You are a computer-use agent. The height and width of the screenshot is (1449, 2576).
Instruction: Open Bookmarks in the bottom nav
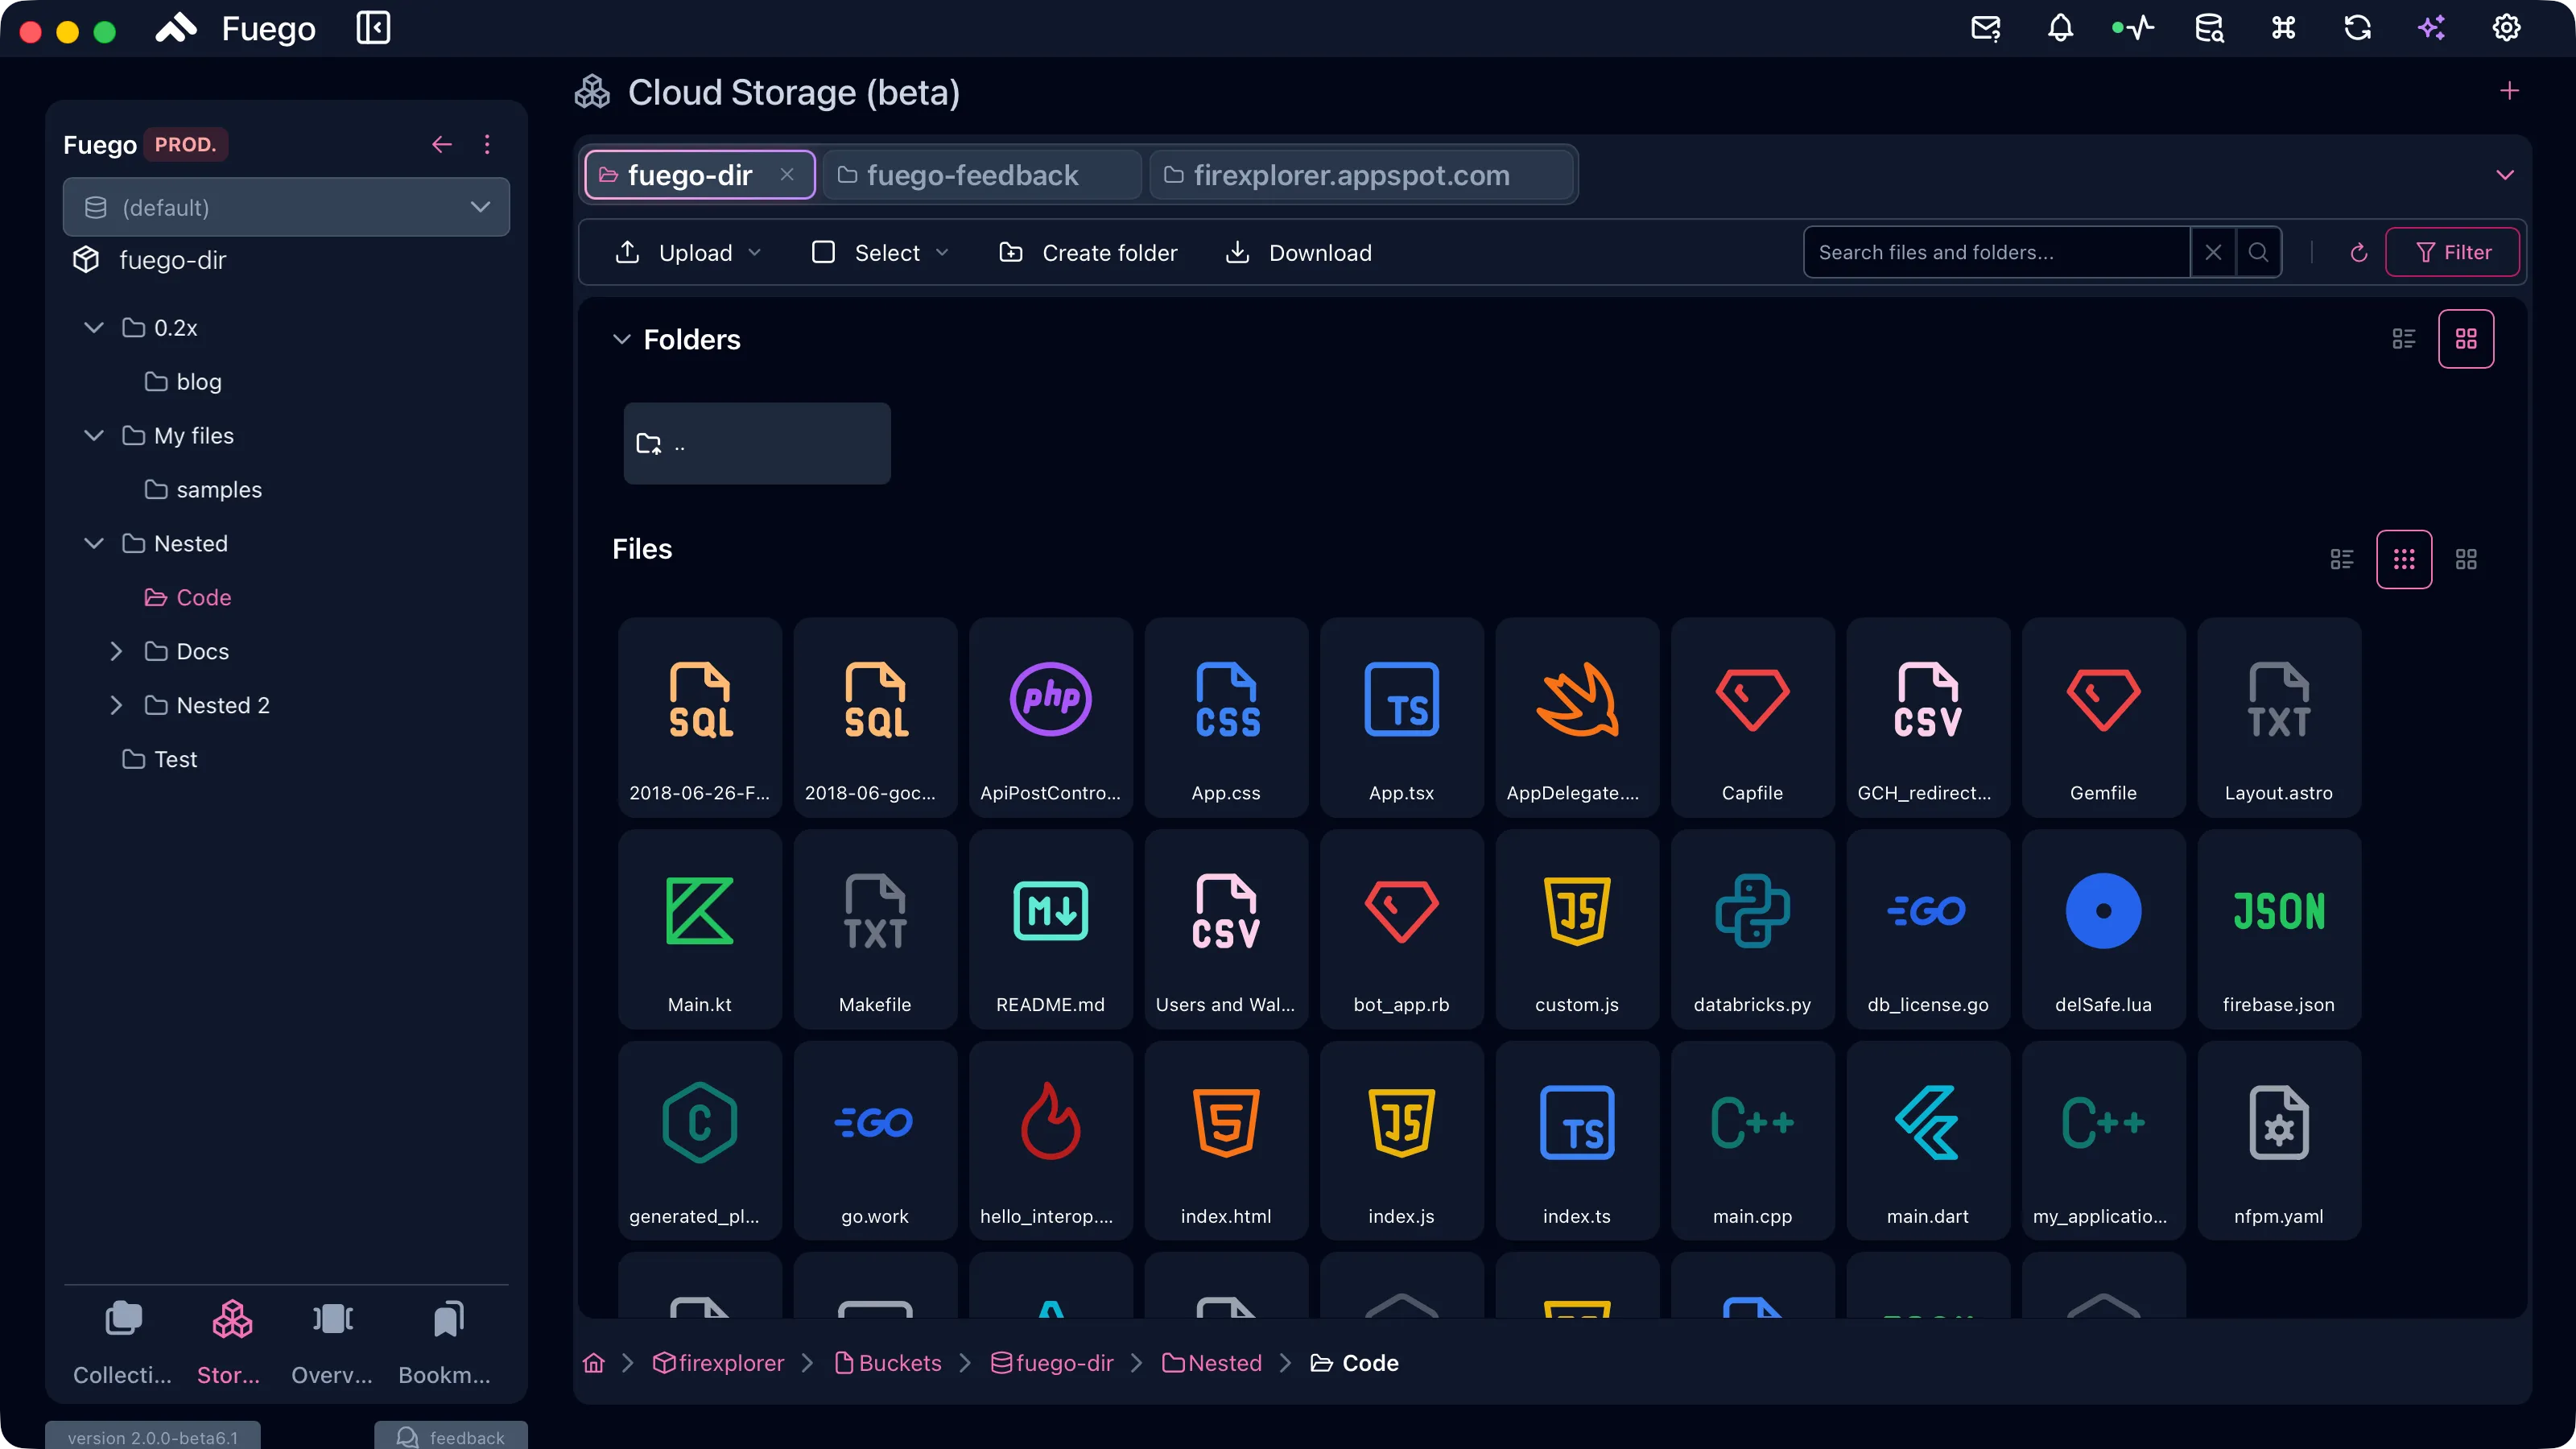[445, 1342]
